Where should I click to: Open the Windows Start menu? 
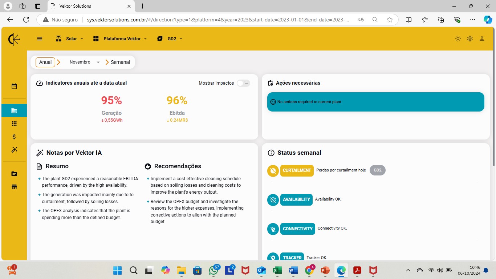117,270
